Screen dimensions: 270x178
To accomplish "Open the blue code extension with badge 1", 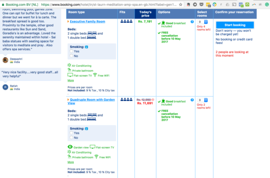I will pos(241,5).
